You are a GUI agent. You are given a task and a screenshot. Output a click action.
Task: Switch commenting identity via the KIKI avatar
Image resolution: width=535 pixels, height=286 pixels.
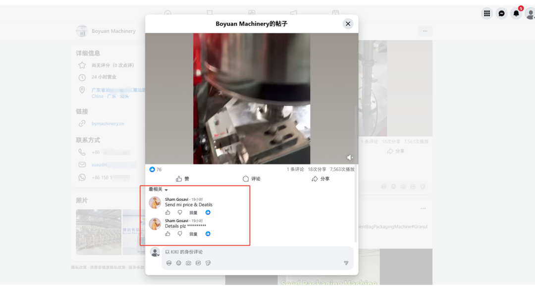(155, 252)
